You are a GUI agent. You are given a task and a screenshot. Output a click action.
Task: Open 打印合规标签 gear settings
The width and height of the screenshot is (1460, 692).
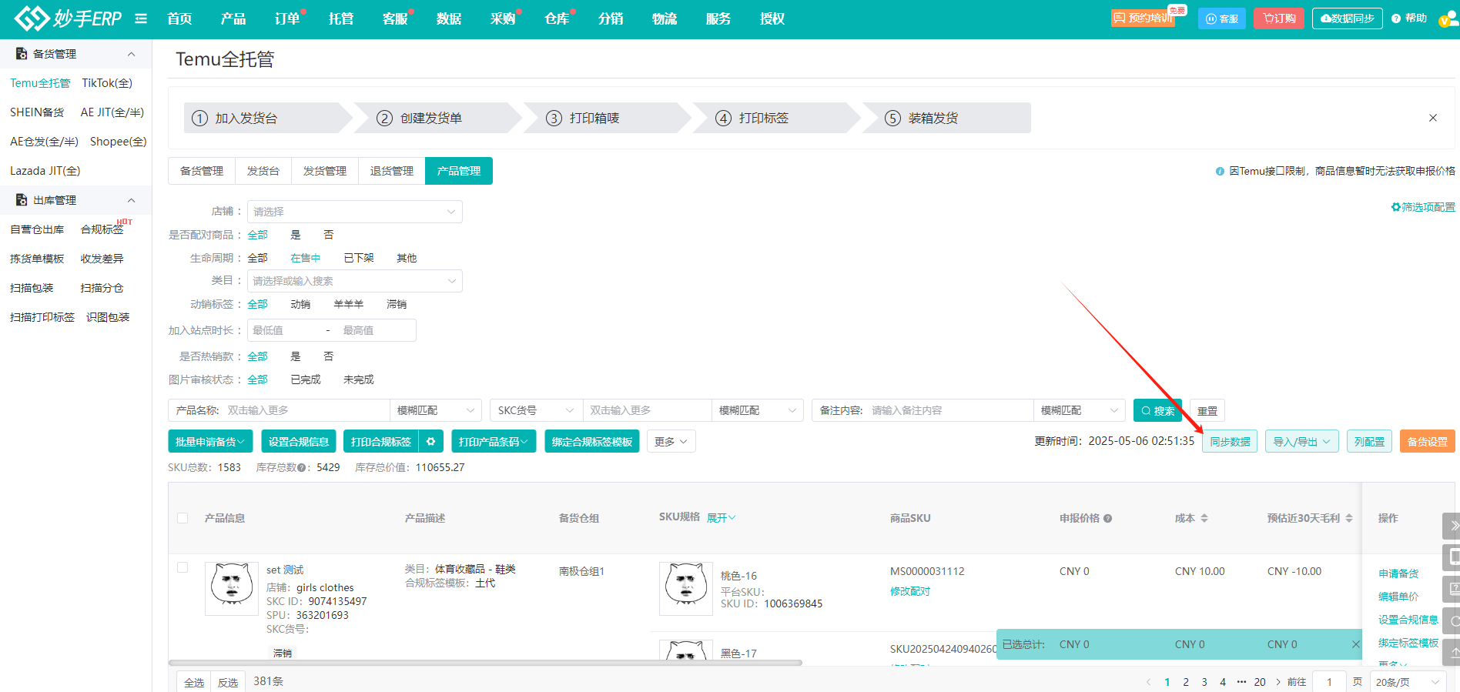pyautogui.click(x=431, y=441)
